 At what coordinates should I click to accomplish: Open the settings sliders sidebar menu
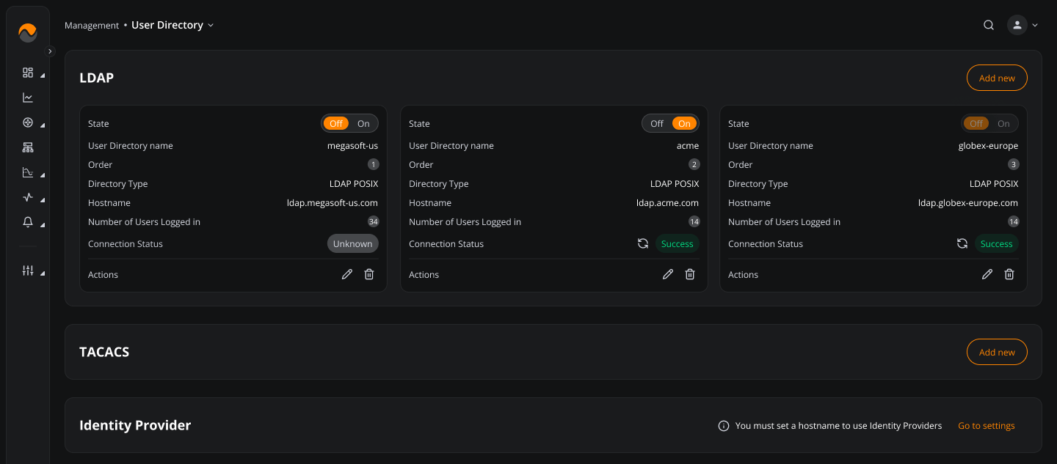(28, 270)
